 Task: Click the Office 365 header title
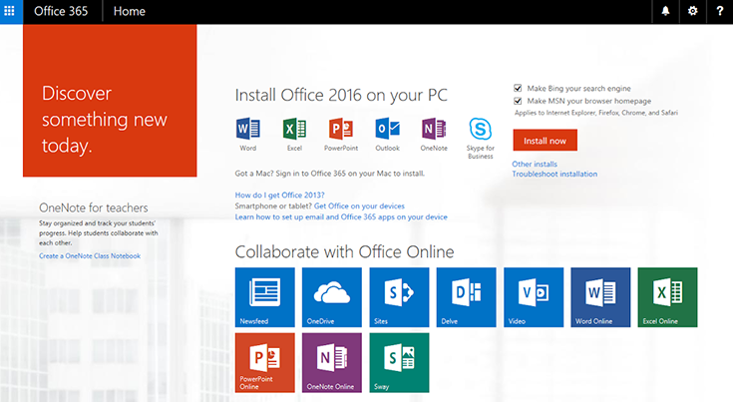pyautogui.click(x=61, y=11)
